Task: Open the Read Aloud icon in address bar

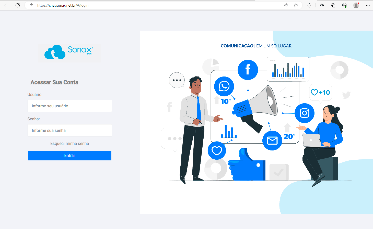Action: coord(286,5)
